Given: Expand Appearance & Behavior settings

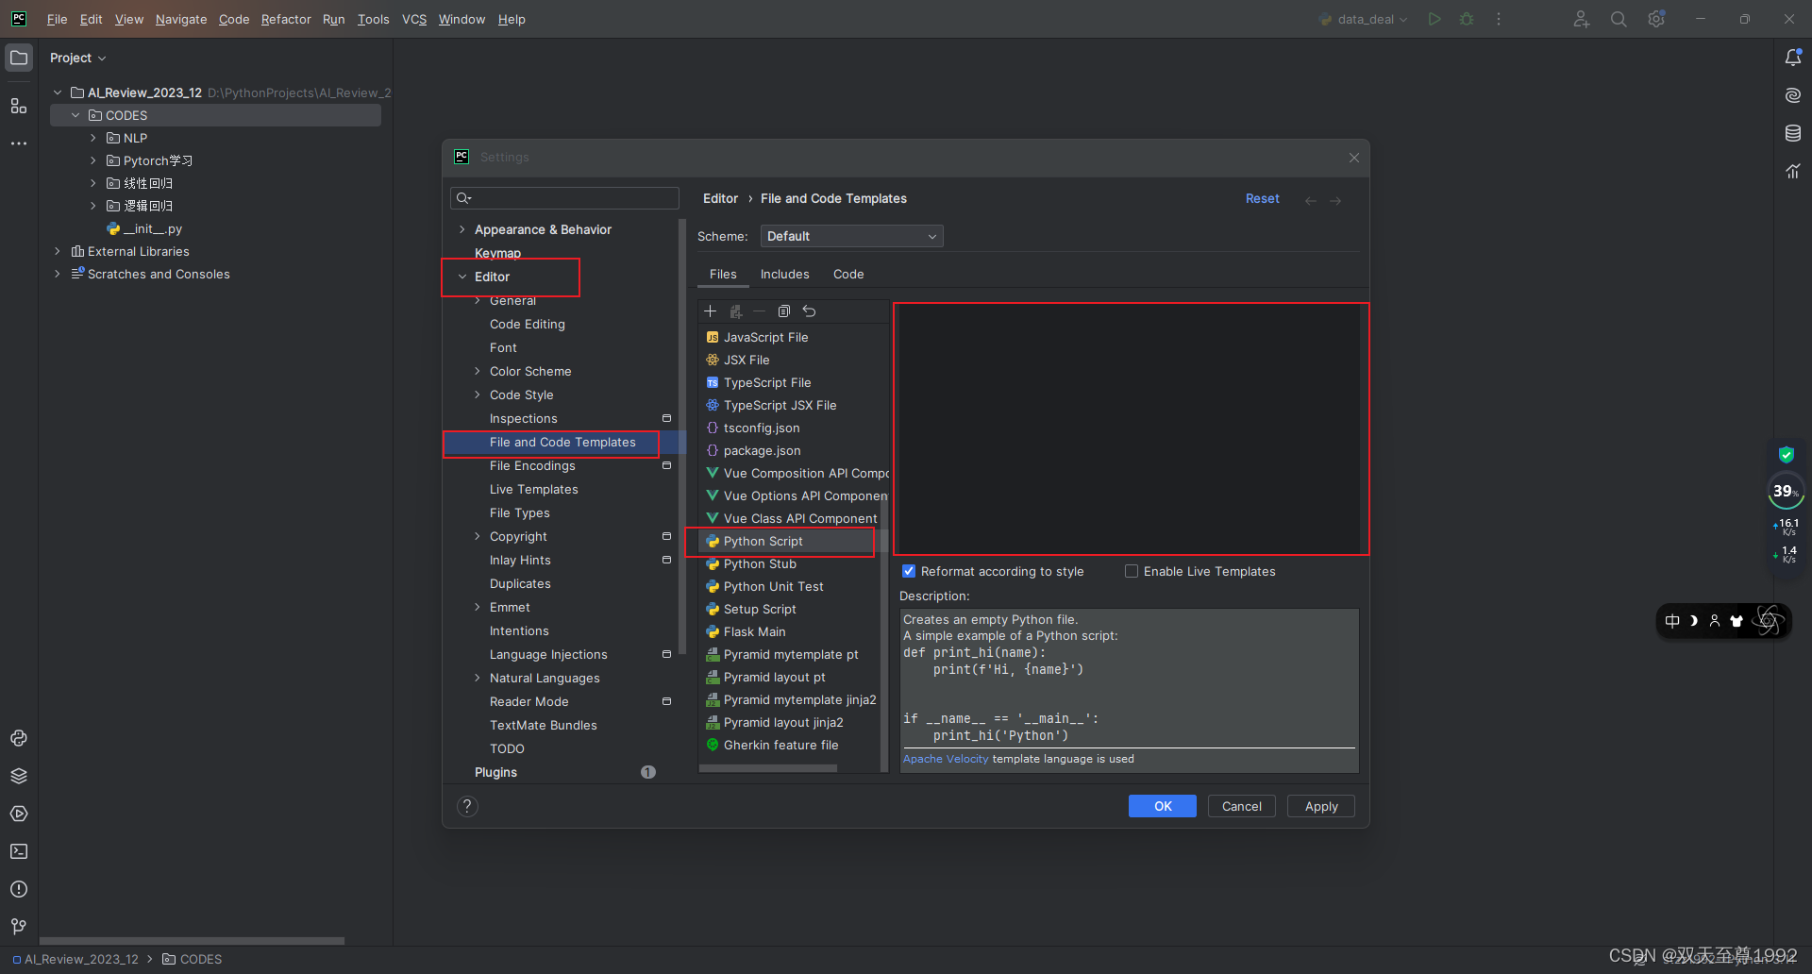Looking at the screenshot, I should click(x=461, y=229).
